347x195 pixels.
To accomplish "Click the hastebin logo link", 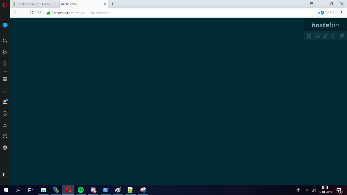I will 325,25.
